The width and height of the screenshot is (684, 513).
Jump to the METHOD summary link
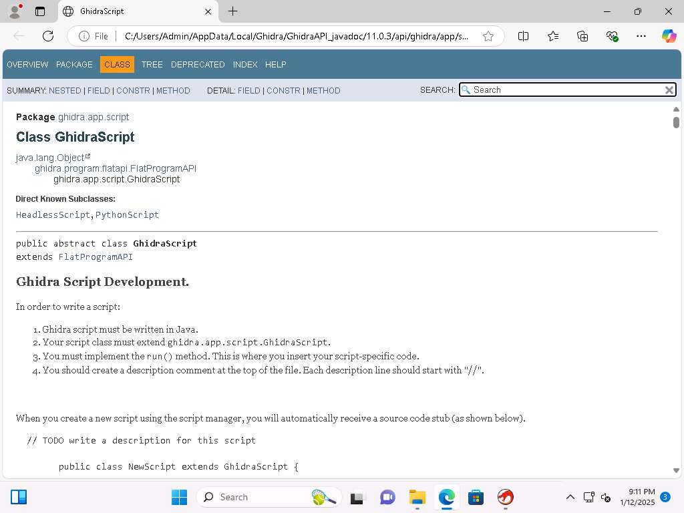click(x=173, y=91)
